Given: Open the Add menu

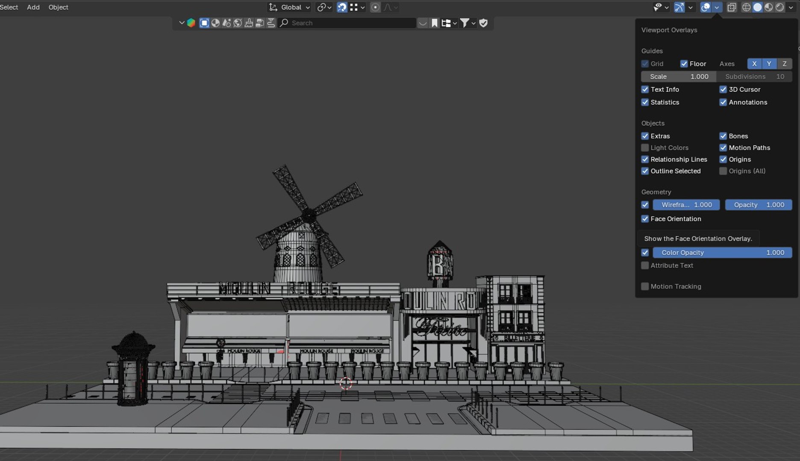Looking at the screenshot, I should pyautogui.click(x=33, y=7).
